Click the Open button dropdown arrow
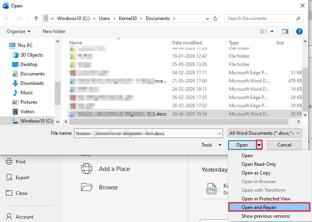This screenshot has width=312, height=222. [259, 145]
